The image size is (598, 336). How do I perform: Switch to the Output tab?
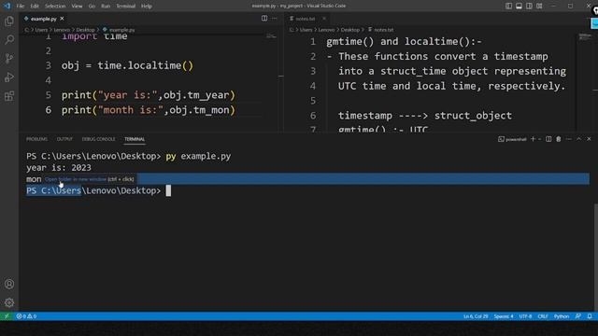(x=64, y=139)
